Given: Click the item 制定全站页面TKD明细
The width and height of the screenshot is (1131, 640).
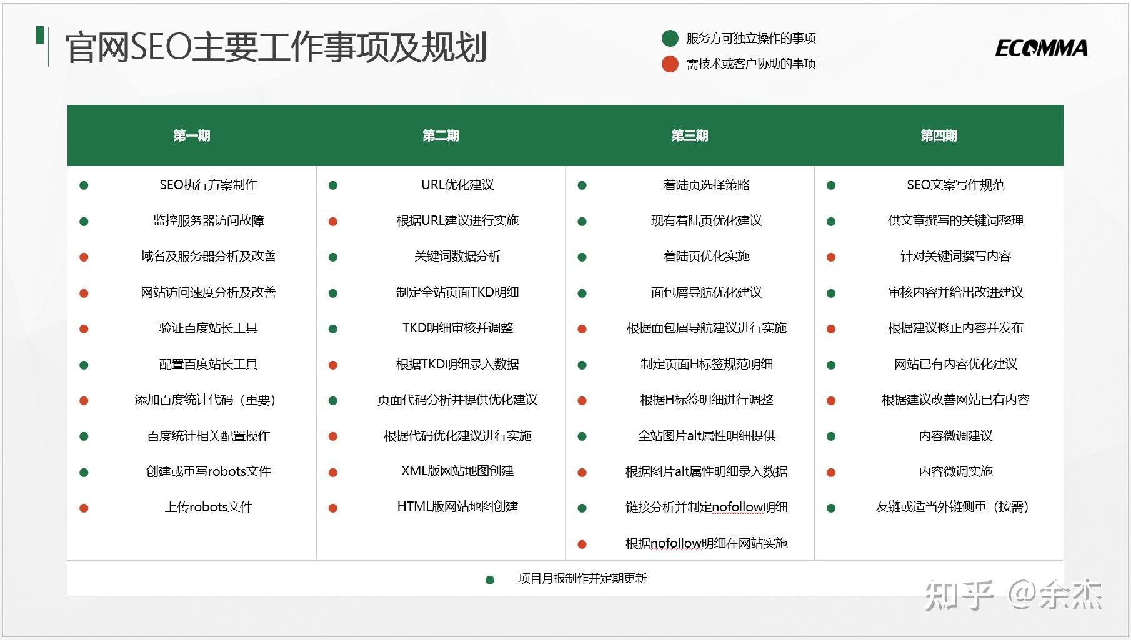Looking at the screenshot, I should [x=458, y=292].
